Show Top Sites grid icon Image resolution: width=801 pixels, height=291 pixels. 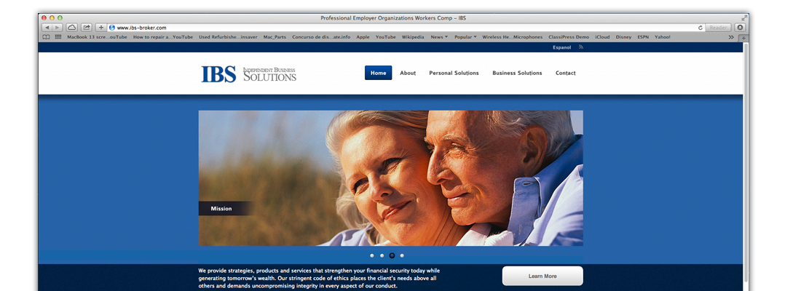tap(58, 36)
